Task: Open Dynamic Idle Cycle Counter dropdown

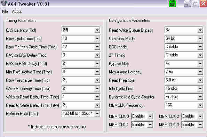Action: pos(200,97)
